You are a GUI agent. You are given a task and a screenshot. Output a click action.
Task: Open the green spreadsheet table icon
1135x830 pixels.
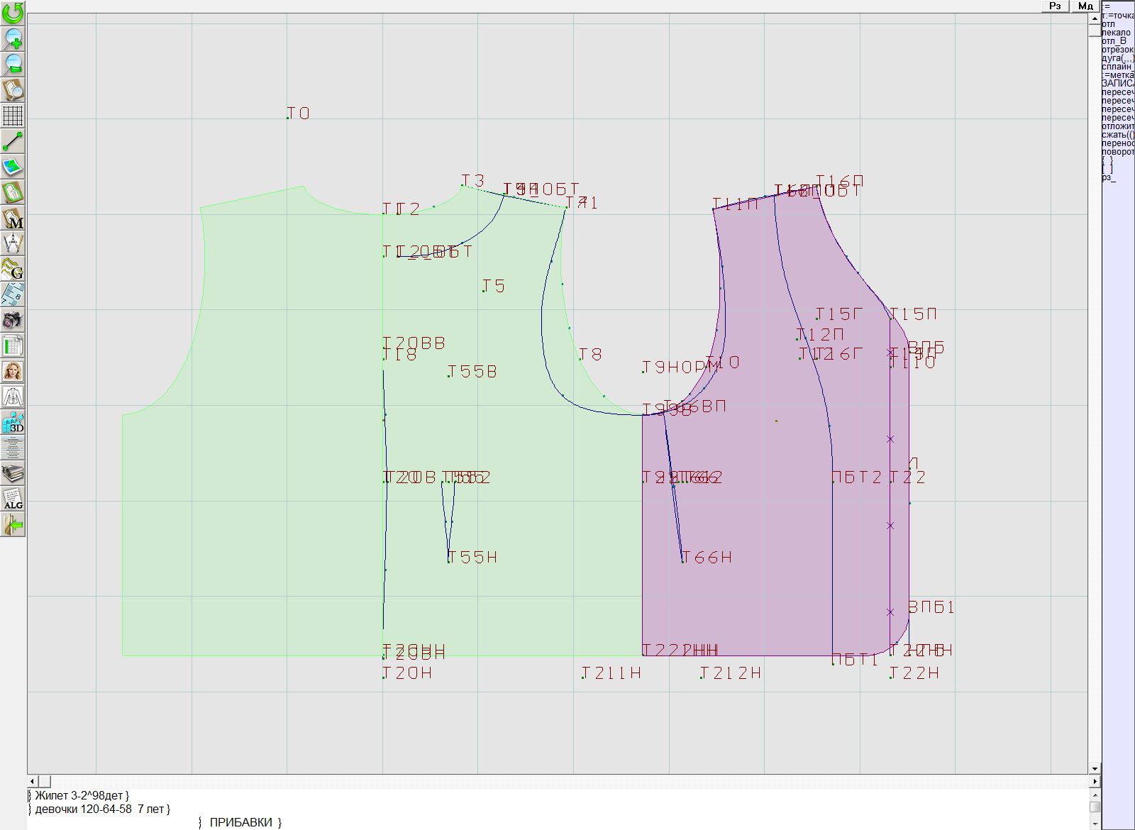pyautogui.click(x=13, y=345)
